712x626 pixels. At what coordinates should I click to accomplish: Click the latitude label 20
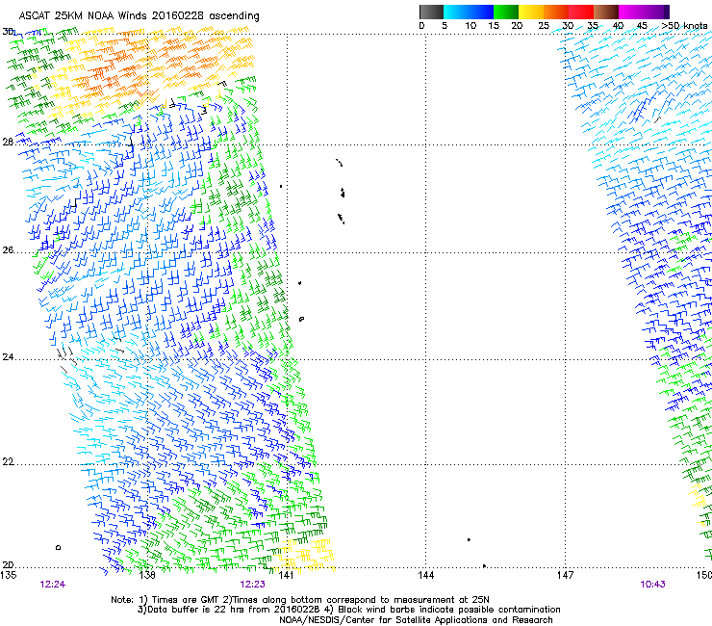pyautogui.click(x=8, y=564)
